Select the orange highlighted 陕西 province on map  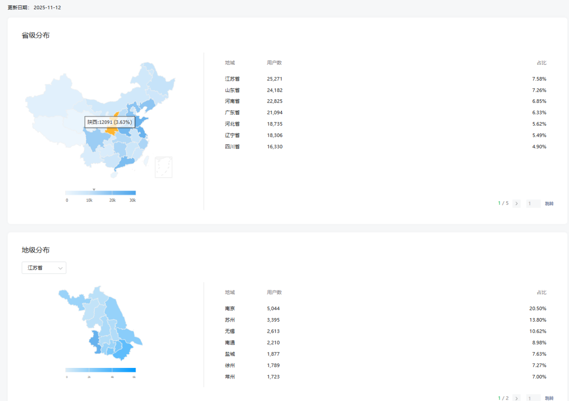coord(111,131)
